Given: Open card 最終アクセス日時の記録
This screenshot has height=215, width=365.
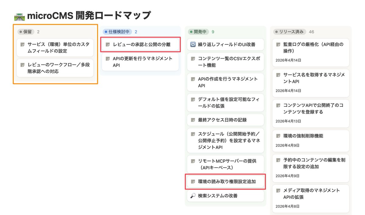Looking at the screenshot, I should 225,120.
